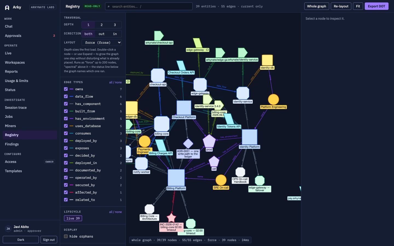Select the Checkout Platform square node

coord(184,108)
